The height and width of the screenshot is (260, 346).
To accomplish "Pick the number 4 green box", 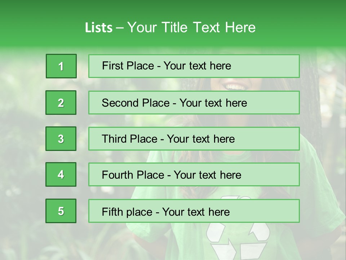I will point(61,174).
